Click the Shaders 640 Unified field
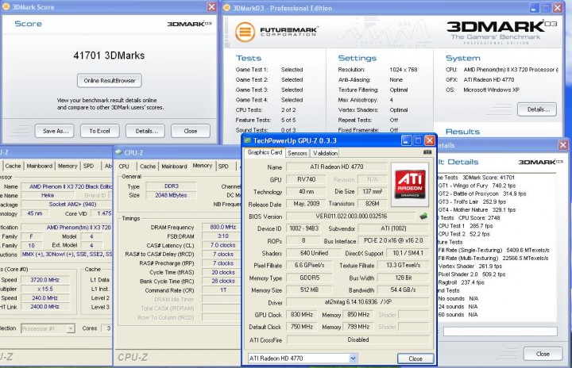Screen dimensions: 572x368 (314, 253)
